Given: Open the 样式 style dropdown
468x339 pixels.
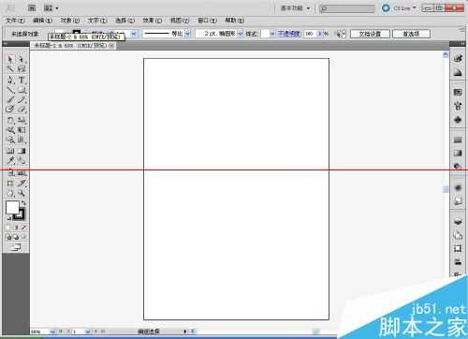Looking at the screenshot, I should pos(272,34).
